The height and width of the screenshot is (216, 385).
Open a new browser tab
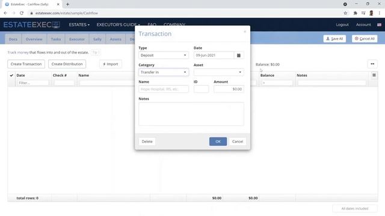coord(67,4)
